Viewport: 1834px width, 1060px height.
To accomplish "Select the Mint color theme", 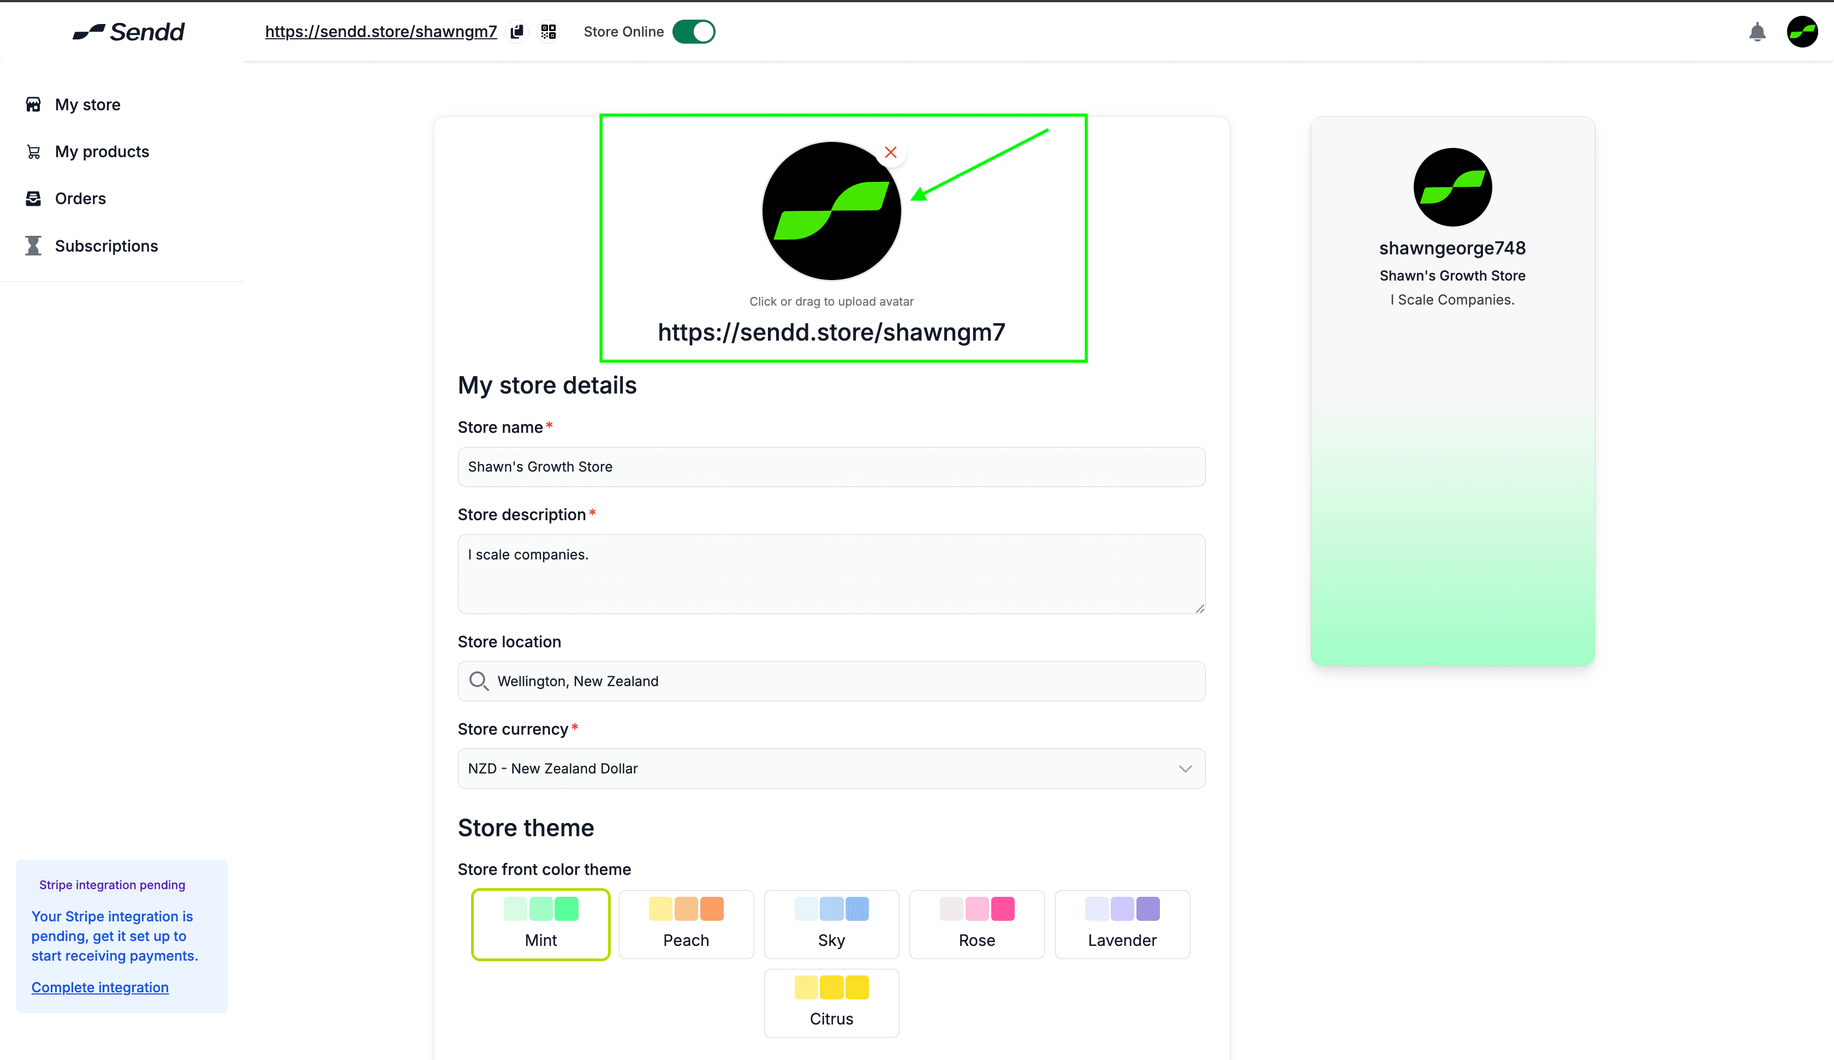I will point(541,924).
